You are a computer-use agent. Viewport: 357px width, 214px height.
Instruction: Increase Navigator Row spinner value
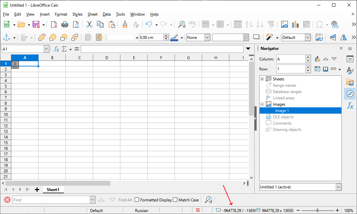[308, 67]
